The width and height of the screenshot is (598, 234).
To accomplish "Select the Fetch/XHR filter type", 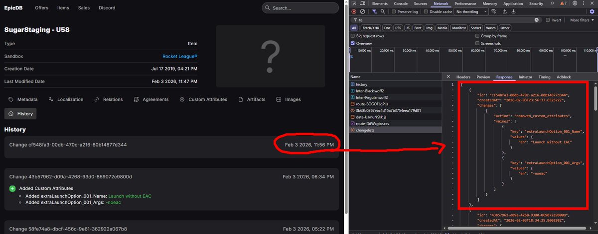I will click(371, 28).
